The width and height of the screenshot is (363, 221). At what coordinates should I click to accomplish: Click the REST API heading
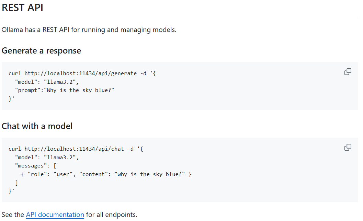[22, 8]
